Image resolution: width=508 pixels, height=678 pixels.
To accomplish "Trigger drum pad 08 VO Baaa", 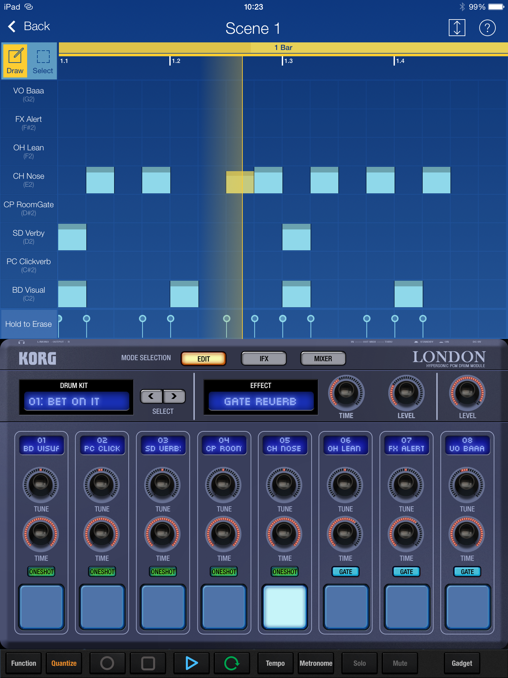I will pyautogui.click(x=467, y=607).
